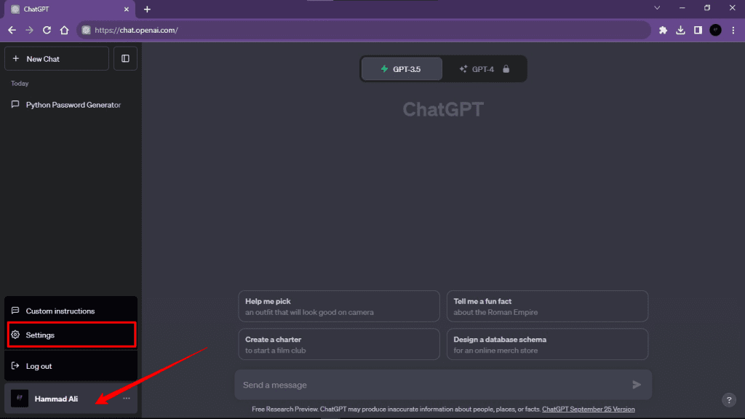Viewport: 745px width, 419px height.
Task: Pick the 'Create a charter' suggestion
Action: point(339,344)
